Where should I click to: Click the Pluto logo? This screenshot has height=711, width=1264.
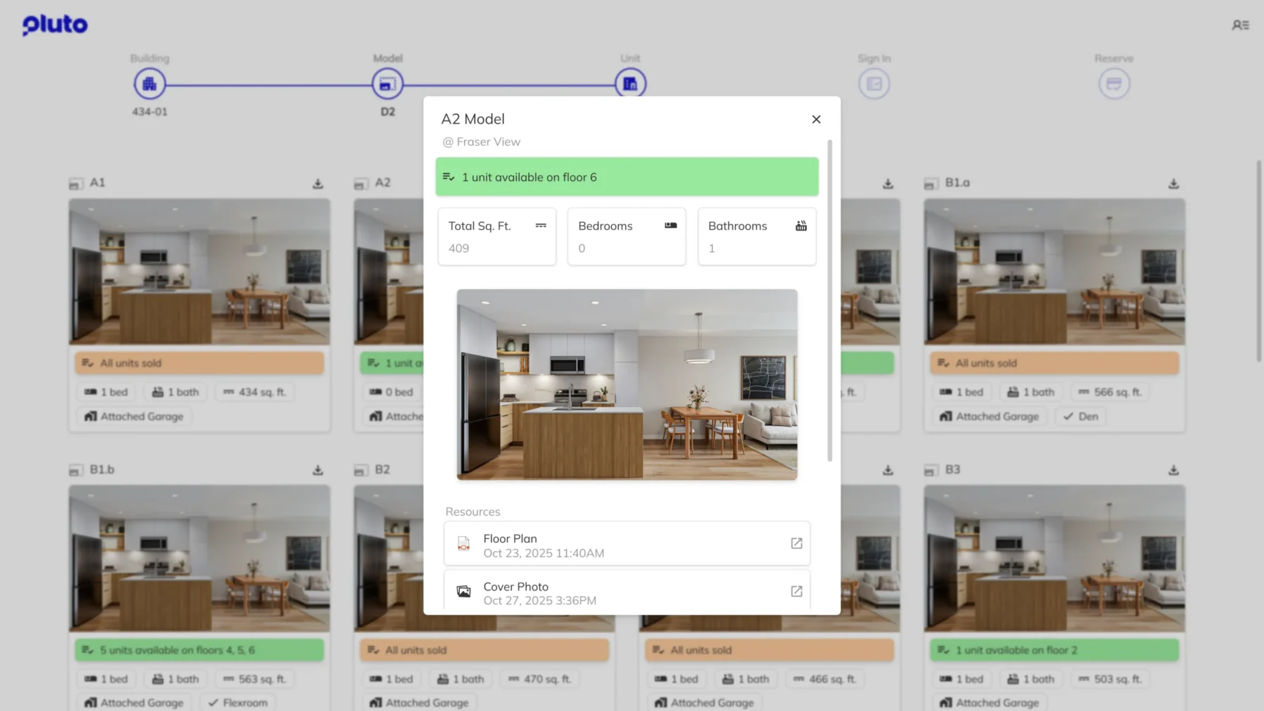tap(55, 25)
